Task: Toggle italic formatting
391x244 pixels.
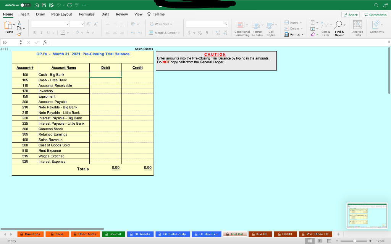Action: pos(42,32)
